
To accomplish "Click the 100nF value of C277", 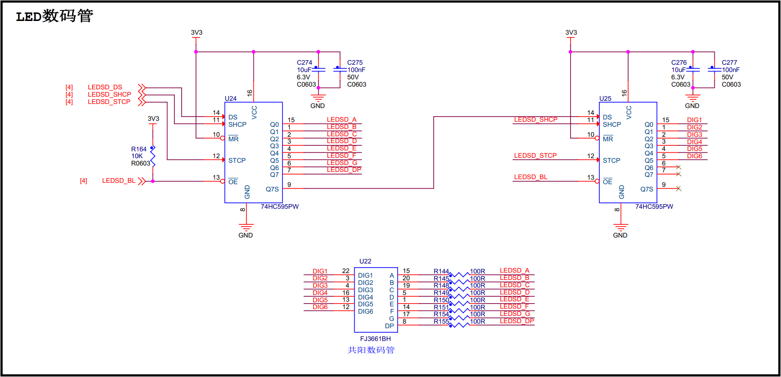I will 731,70.
